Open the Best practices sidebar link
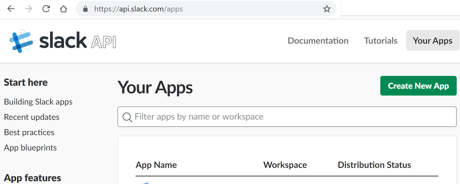The image size is (460, 184). click(x=29, y=132)
